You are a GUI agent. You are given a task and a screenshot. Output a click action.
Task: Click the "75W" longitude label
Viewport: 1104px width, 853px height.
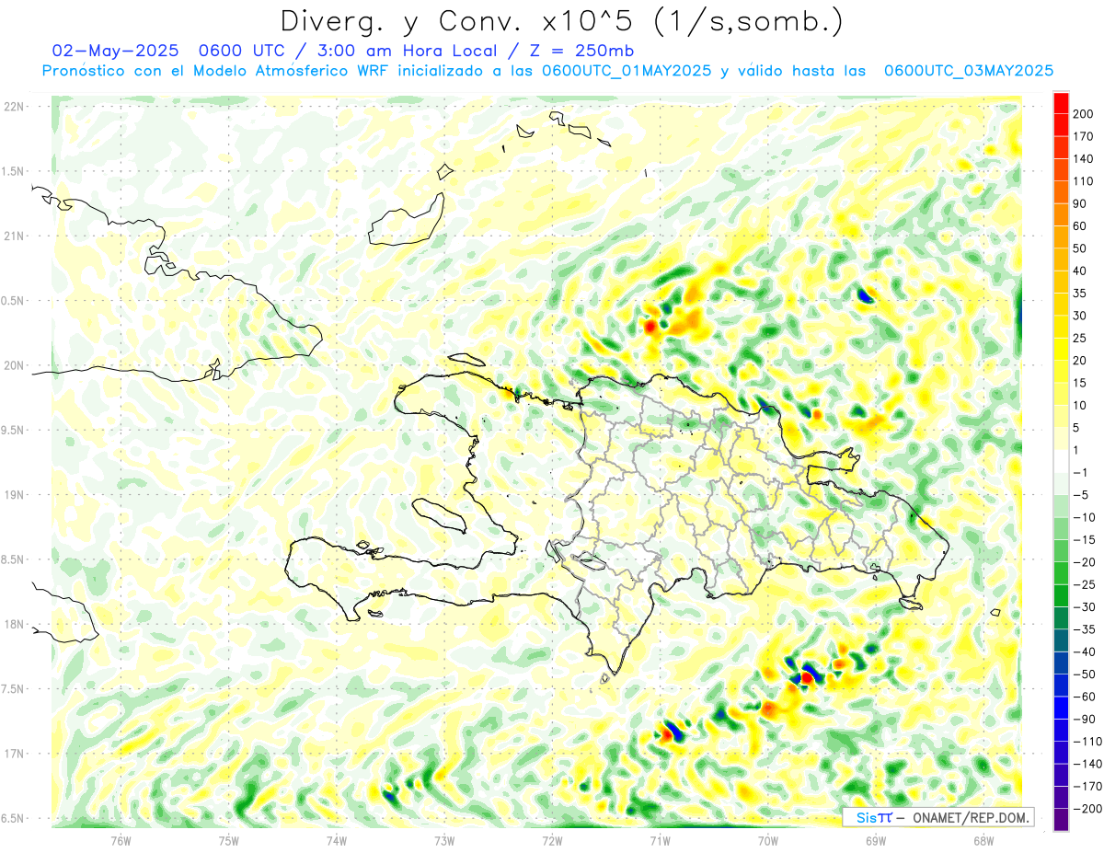228,840
